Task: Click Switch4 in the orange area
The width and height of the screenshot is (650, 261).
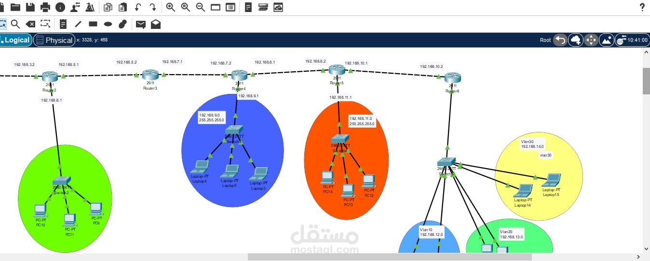Action: pos(340,139)
